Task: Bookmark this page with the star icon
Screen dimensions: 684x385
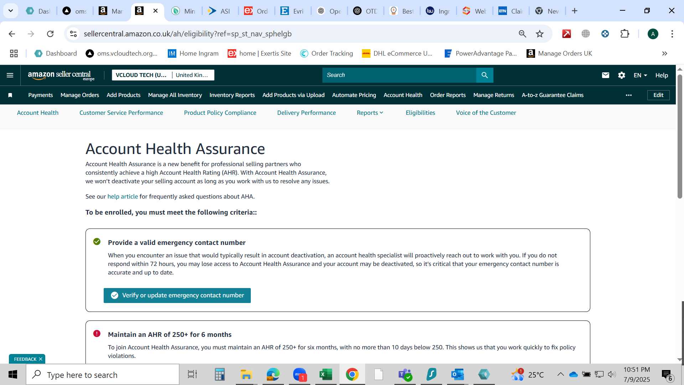Action: coord(540,34)
